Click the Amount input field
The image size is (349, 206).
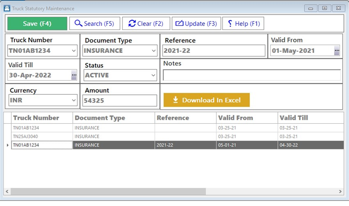click(x=119, y=101)
